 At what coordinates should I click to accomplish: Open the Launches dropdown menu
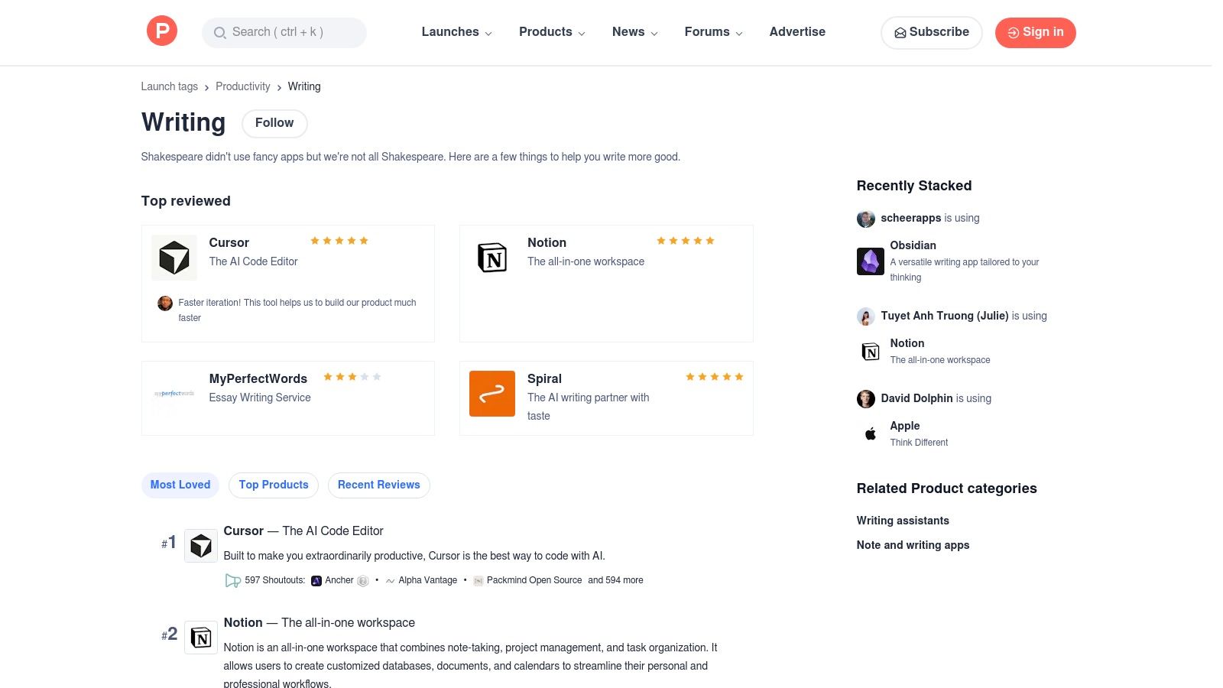(456, 32)
